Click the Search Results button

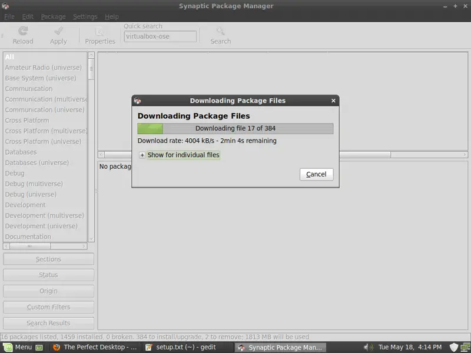click(48, 323)
